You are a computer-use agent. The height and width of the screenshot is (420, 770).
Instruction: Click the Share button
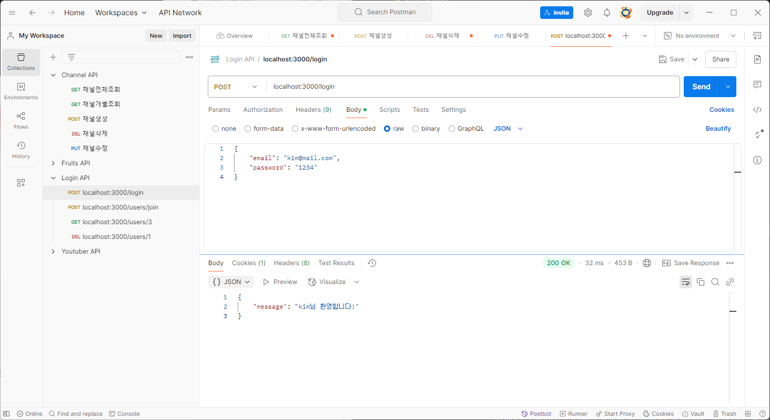721,59
